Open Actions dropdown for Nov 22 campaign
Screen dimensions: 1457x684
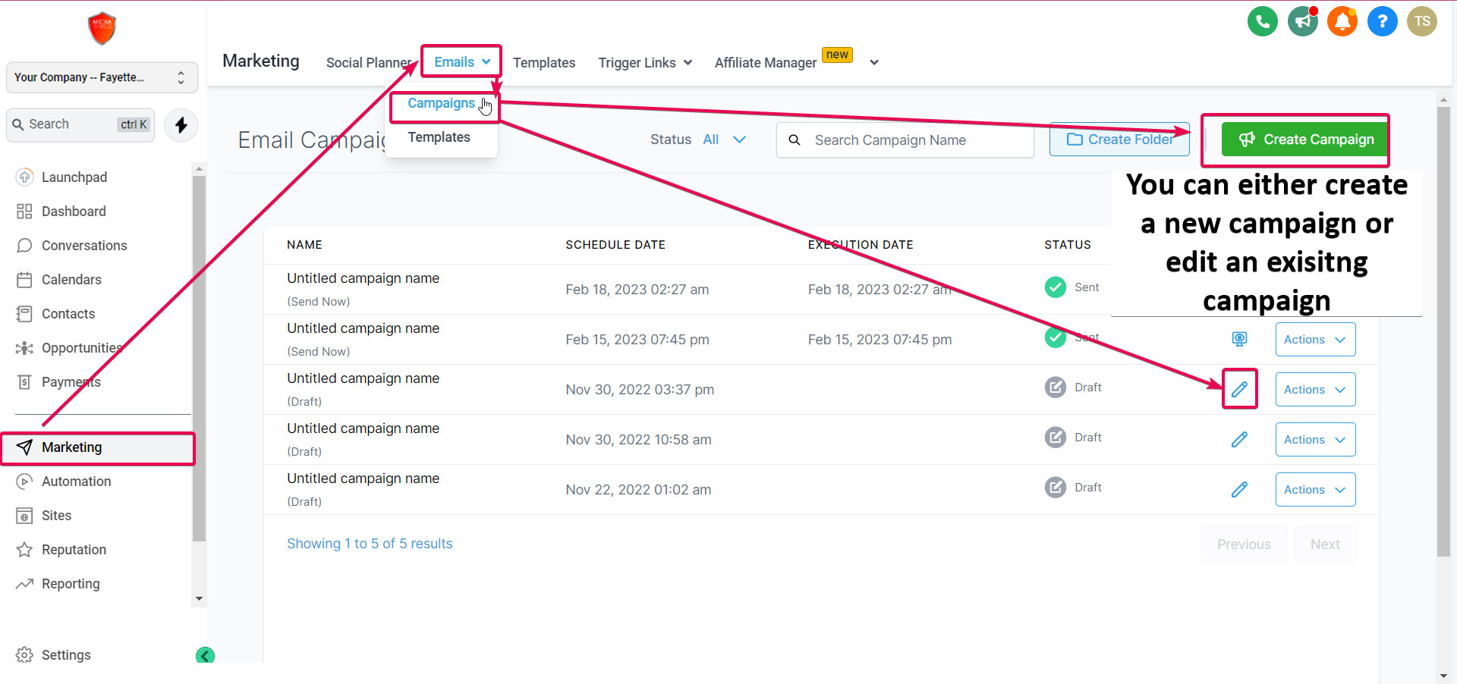1315,489
